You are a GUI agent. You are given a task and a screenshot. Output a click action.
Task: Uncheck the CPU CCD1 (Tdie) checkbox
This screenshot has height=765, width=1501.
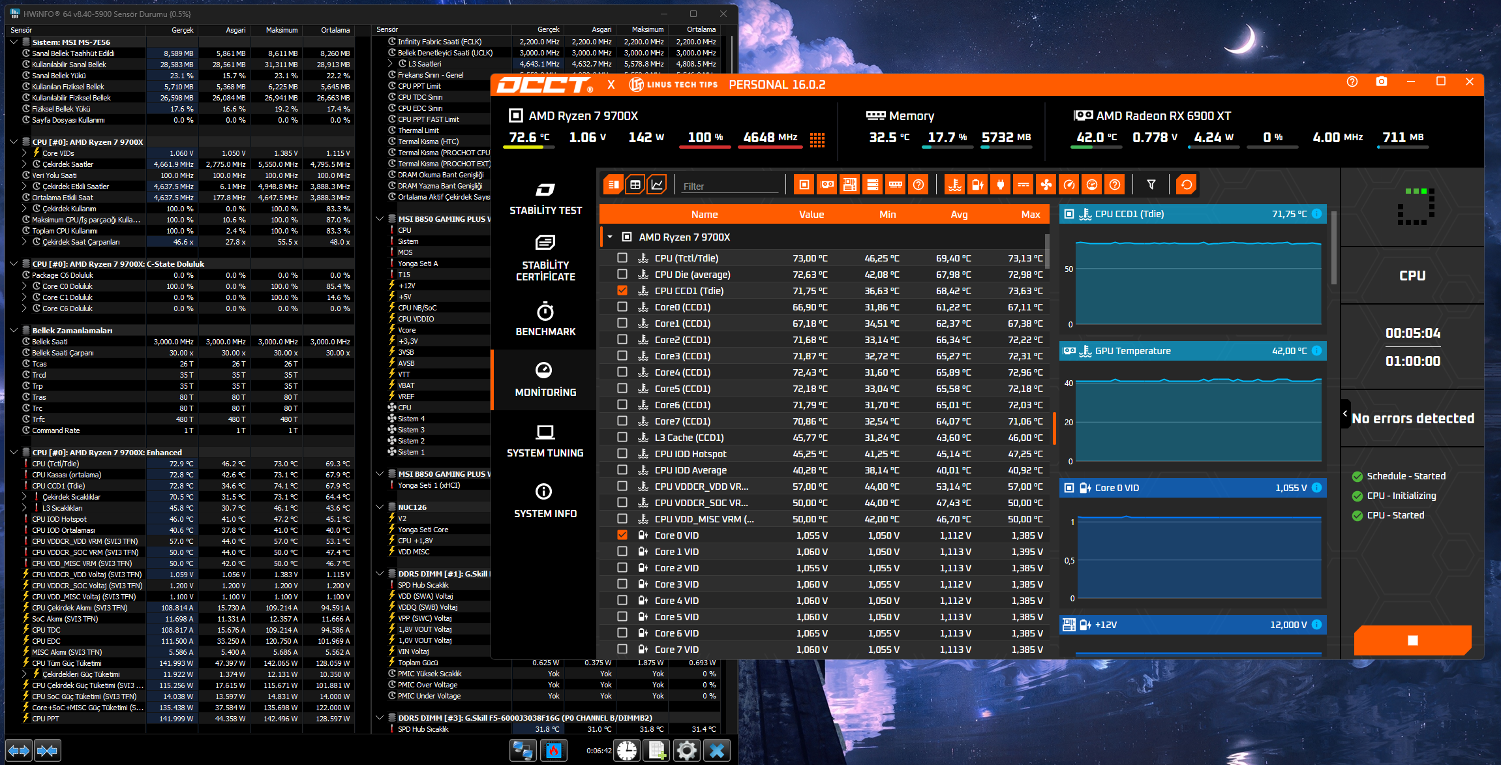point(622,291)
